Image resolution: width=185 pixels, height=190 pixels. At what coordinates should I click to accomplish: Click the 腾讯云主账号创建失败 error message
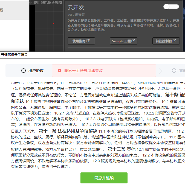point(83,71)
